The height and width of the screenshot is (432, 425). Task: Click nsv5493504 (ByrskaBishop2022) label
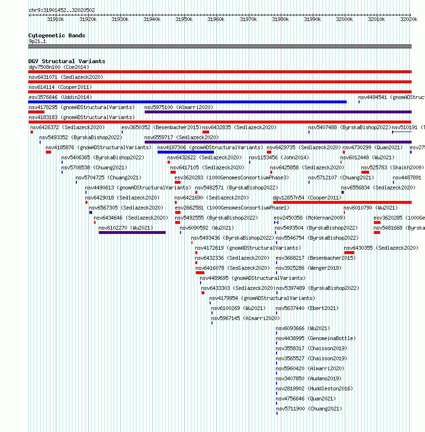(316, 228)
